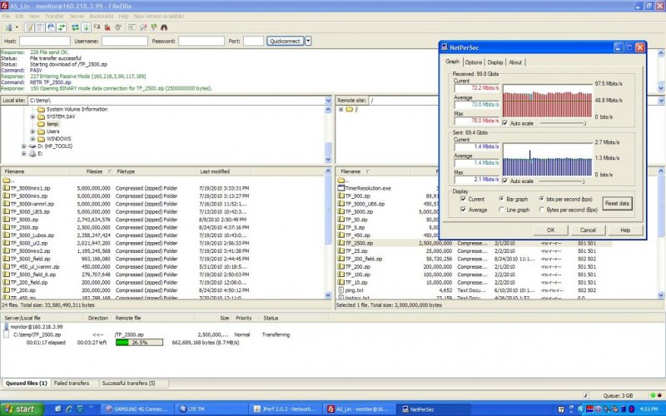The height and width of the screenshot is (416, 666).
Task: Click the disconnect from server icon
Action: [108, 27]
